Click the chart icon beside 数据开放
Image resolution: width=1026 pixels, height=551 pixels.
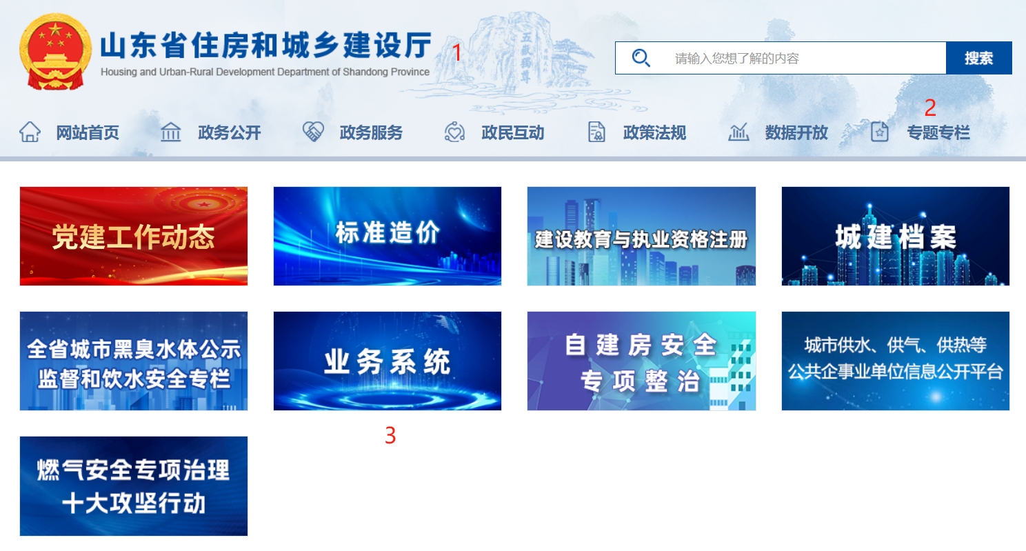pyautogui.click(x=738, y=132)
